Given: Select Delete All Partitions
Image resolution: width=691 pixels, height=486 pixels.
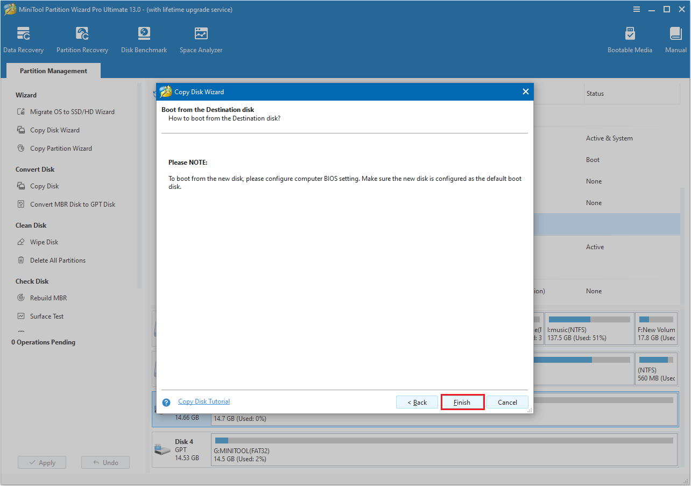Looking at the screenshot, I should pos(58,260).
